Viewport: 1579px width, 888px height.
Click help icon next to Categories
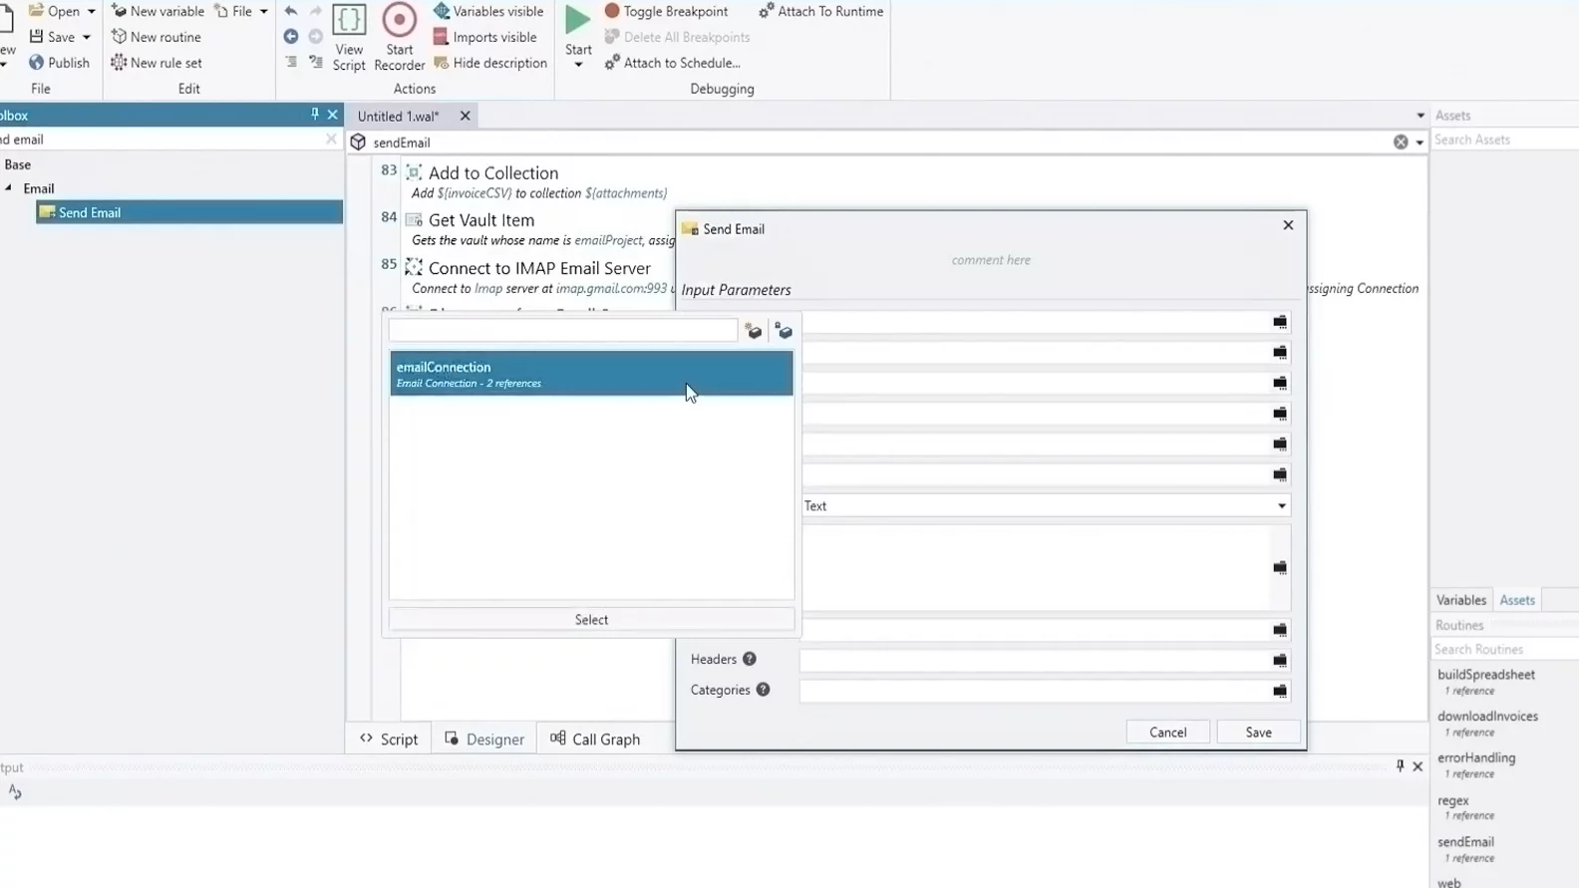tap(763, 690)
